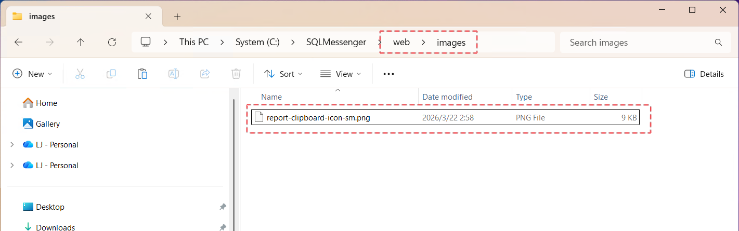
Task: Refresh the current folder view
Action: coord(111,43)
